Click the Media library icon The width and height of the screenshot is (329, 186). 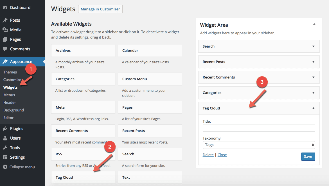point(5,30)
